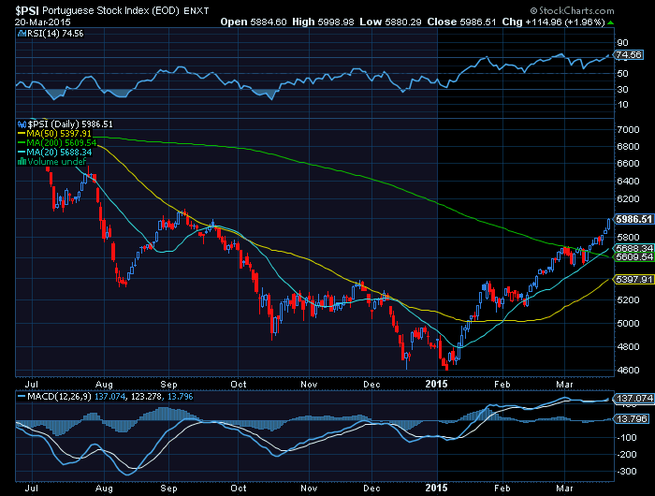This screenshot has width=655, height=496.
Task: Click the 2015 label under price chart
Action: pos(437,384)
